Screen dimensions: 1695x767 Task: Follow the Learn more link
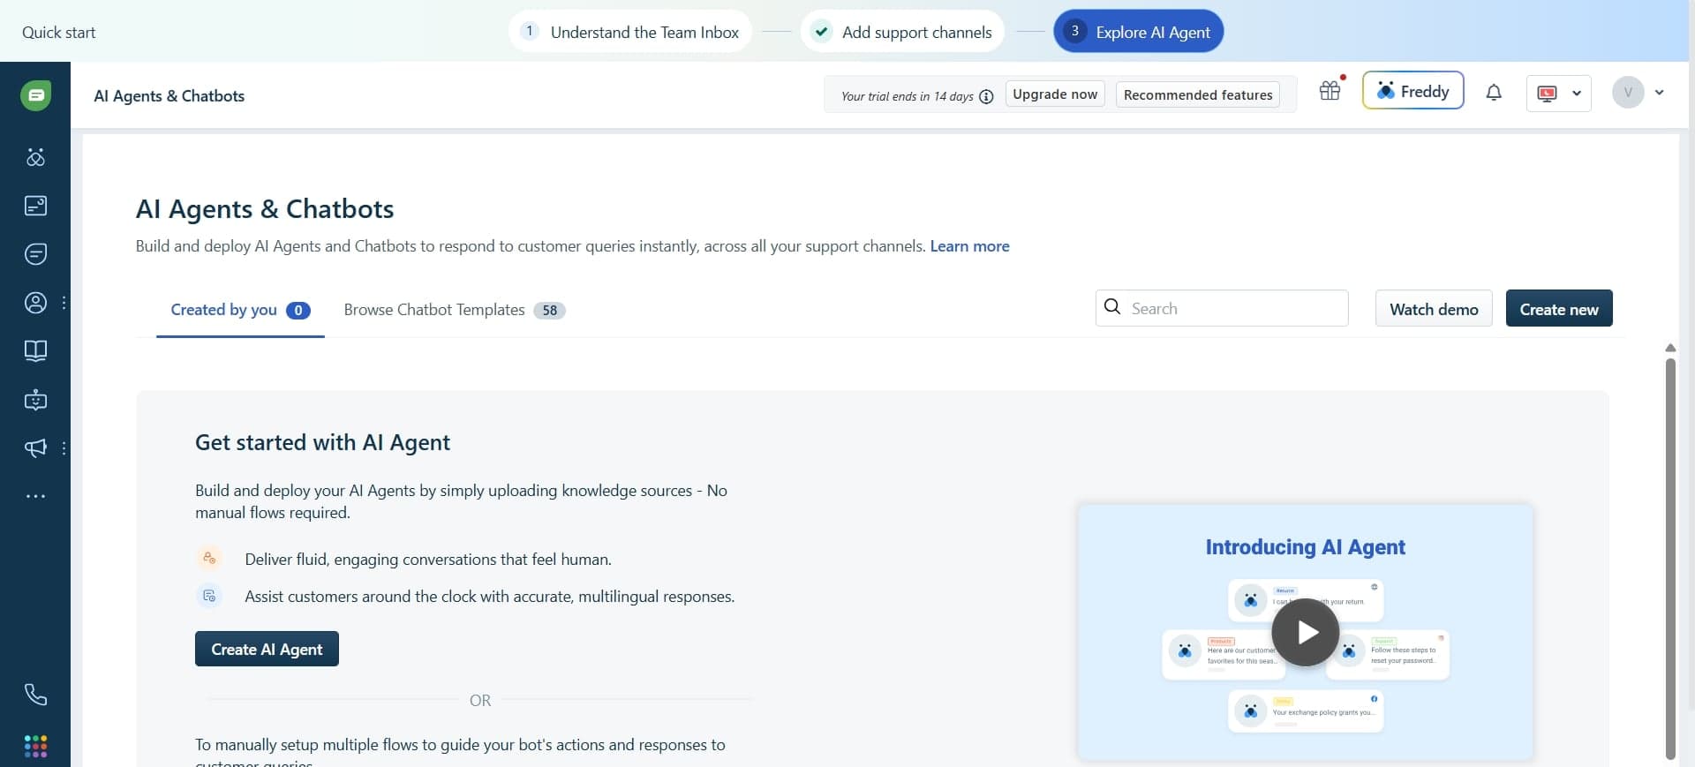pyautogui.click(x=969, y=246)
